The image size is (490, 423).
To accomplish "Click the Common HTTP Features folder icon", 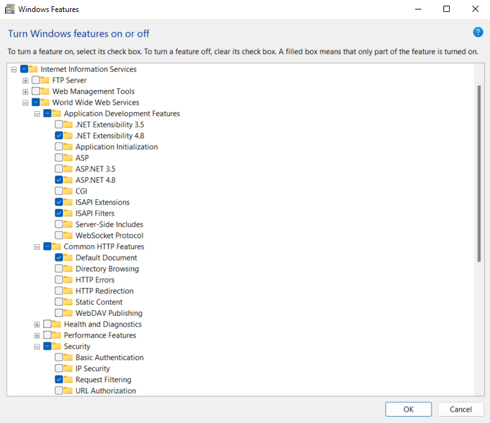I will [x=57, y=246].
